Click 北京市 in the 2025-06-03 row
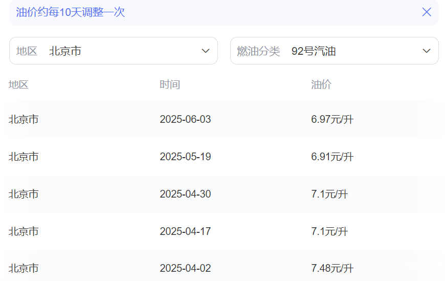This screenshot has width=445, height=281. click(x=24, y=120)
